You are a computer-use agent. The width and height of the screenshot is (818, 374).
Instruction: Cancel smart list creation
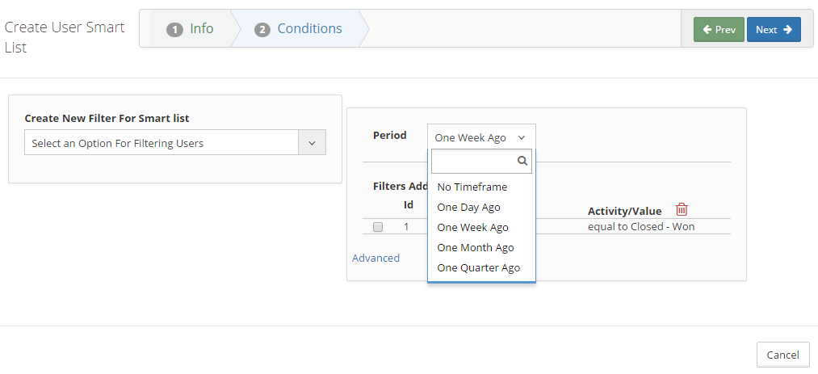782,355
